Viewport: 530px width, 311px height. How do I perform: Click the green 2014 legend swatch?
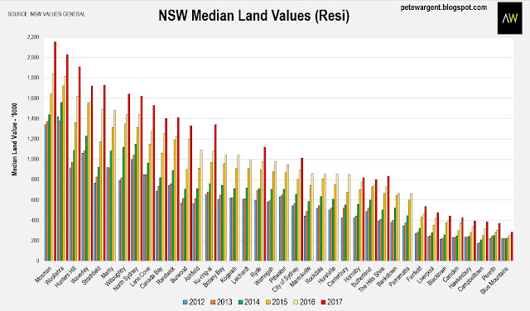[240, 302]
